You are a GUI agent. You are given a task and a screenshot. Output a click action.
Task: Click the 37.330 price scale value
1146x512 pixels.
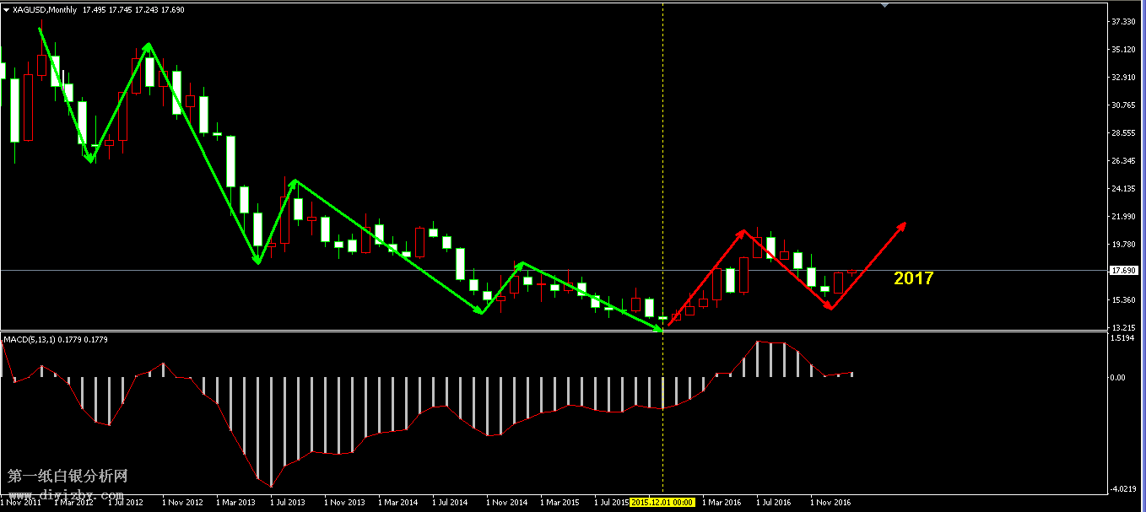(x=1122, y=21)
